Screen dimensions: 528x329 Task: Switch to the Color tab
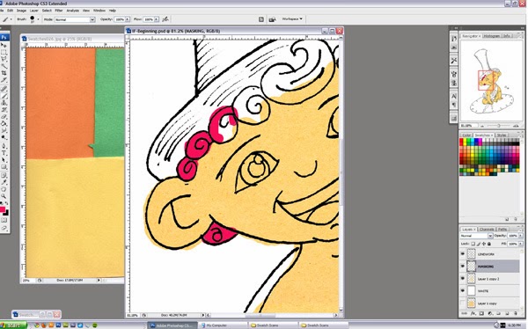click(466, 135)
